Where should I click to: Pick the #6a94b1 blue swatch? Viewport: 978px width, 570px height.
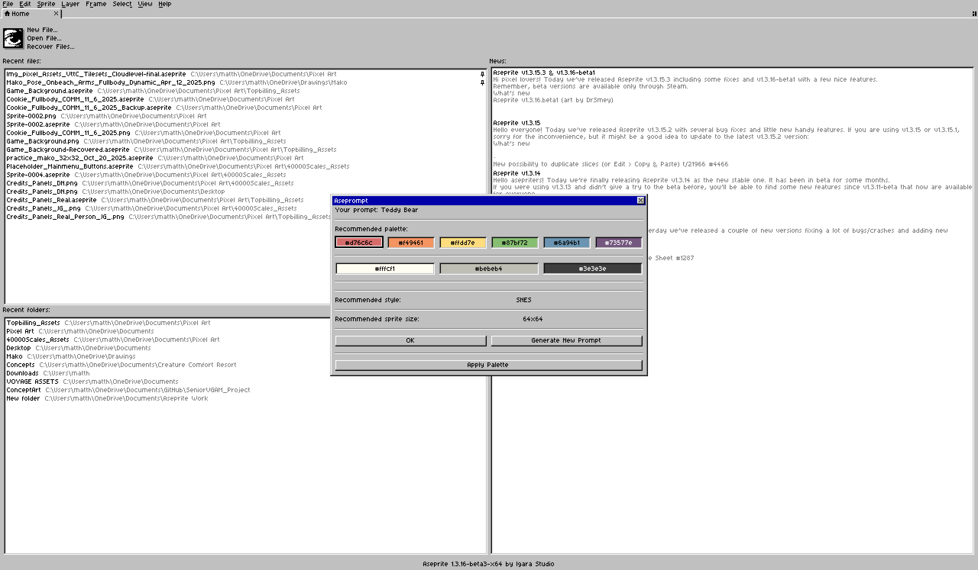click(x=566, y=243)
